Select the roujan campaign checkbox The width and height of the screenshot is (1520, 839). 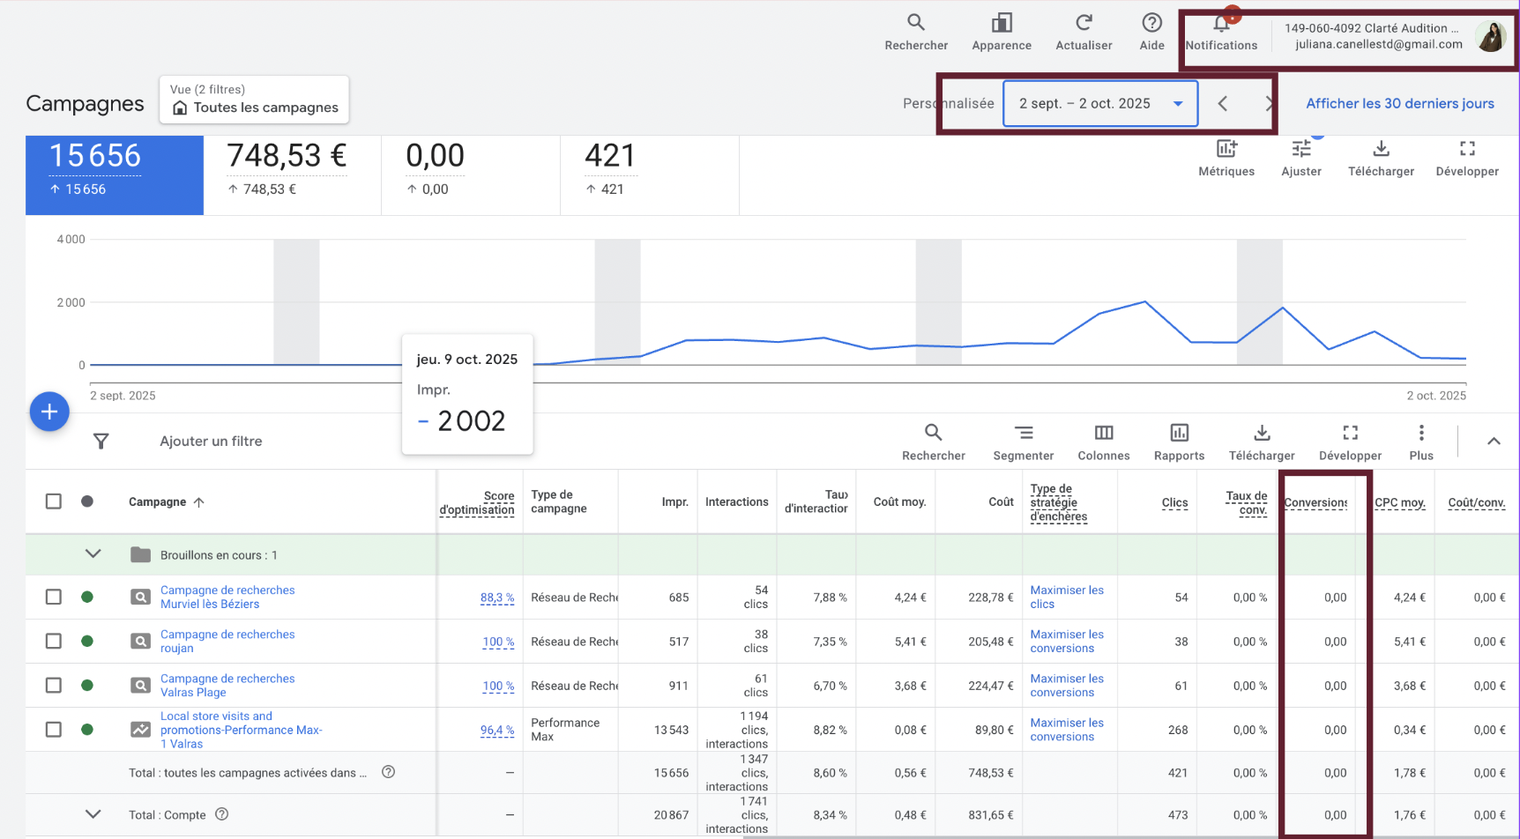[54, 641]
